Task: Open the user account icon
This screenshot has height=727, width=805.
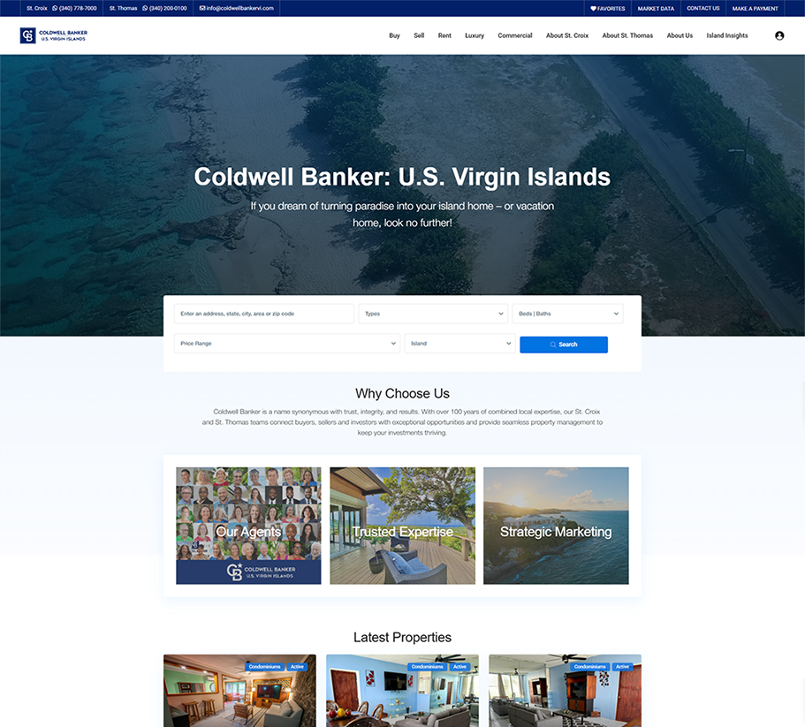Action: 778,35
